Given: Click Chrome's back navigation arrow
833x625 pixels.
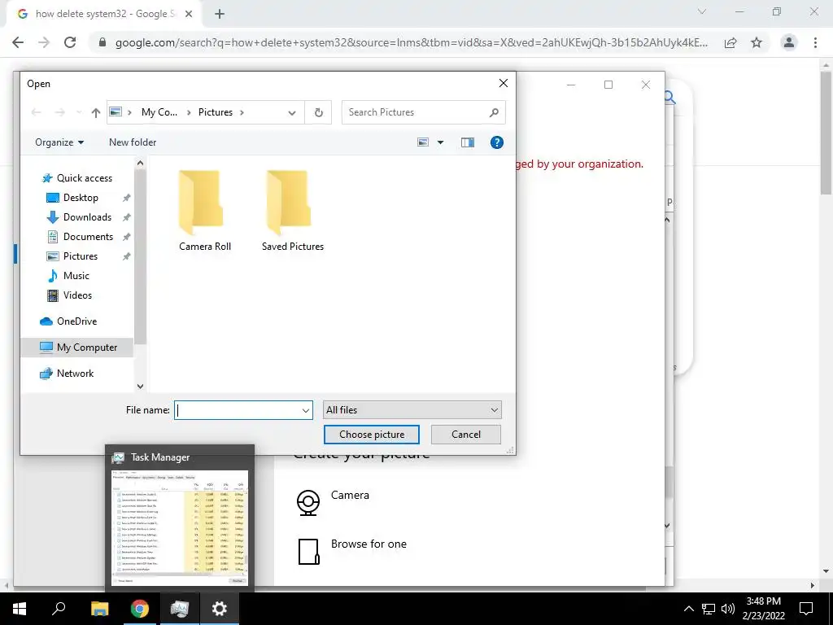Looking at the screenshot, I should (x=18, y=42).
